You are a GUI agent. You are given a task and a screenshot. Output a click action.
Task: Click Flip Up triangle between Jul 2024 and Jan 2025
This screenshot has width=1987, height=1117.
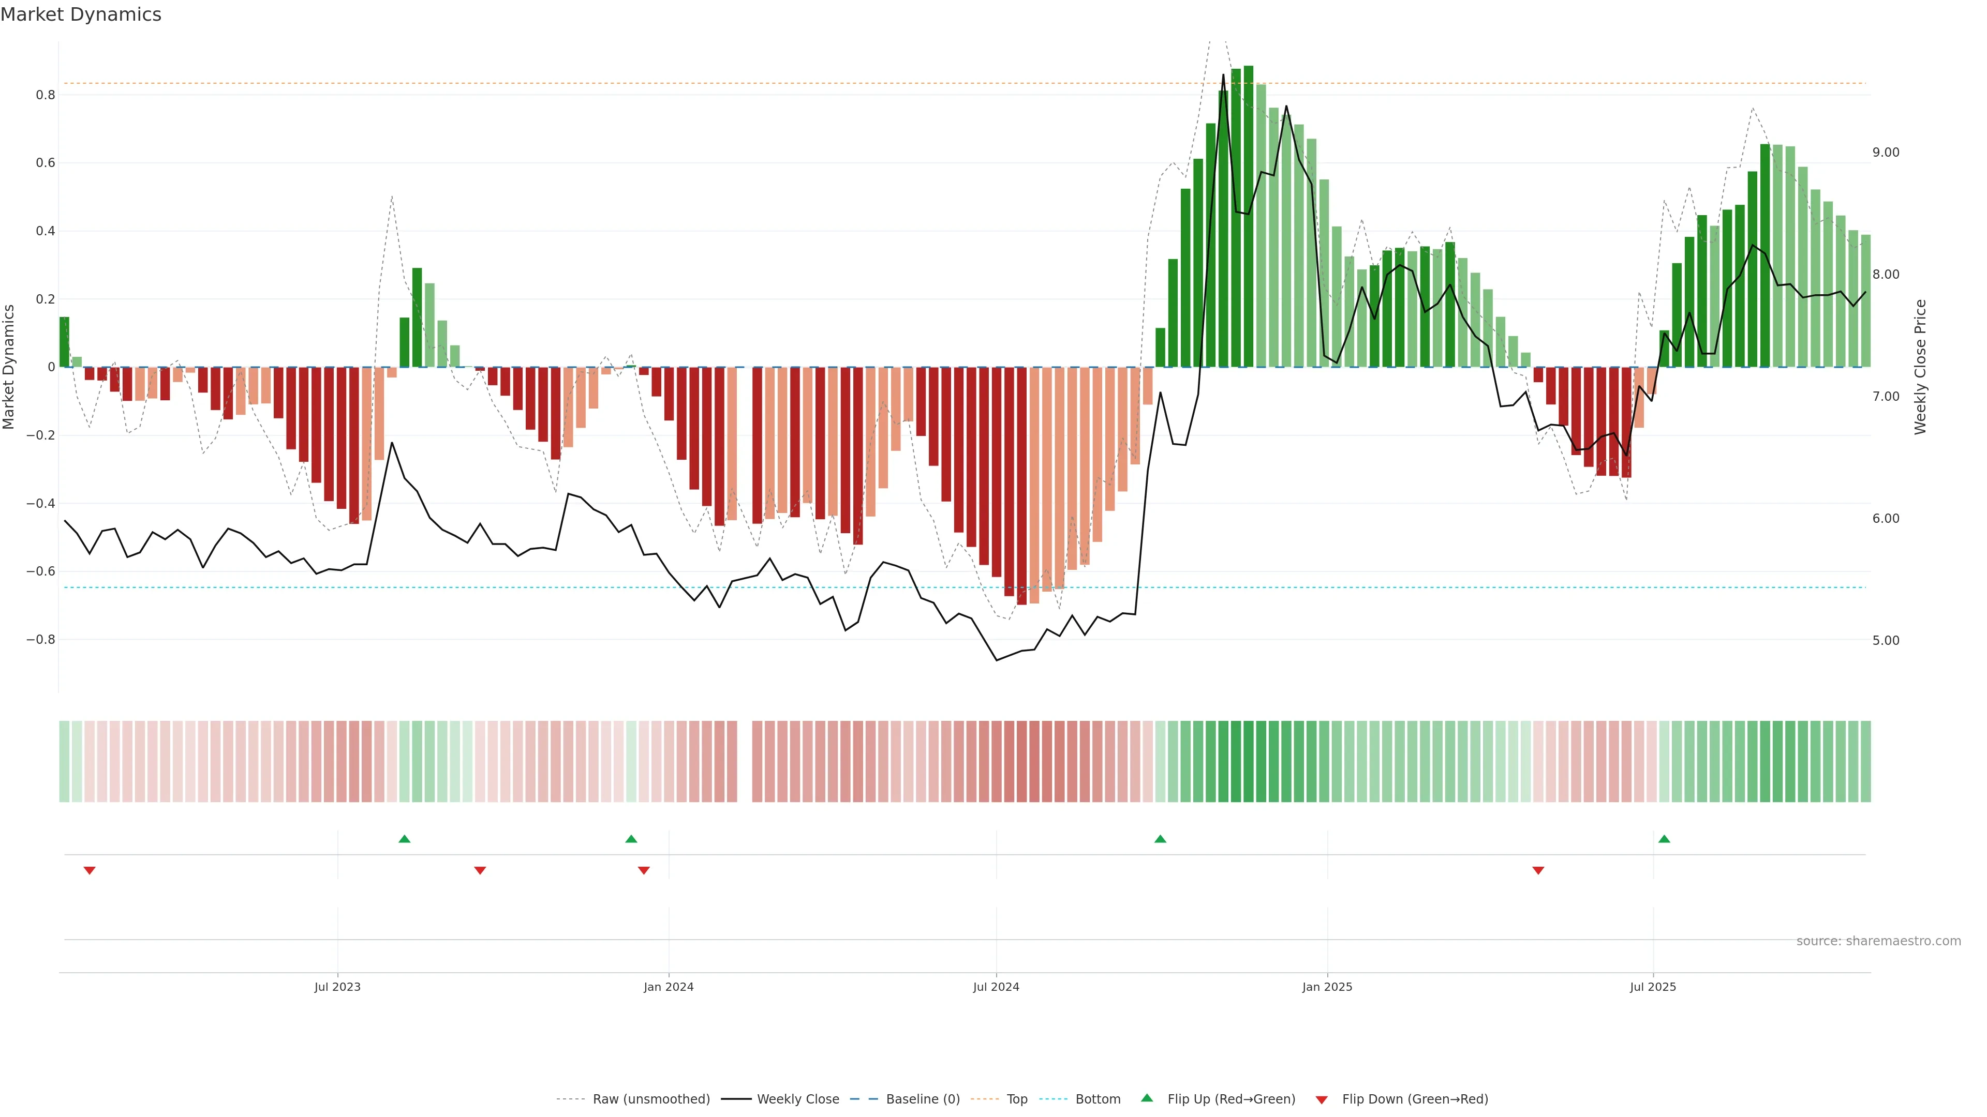(1160, 839)
